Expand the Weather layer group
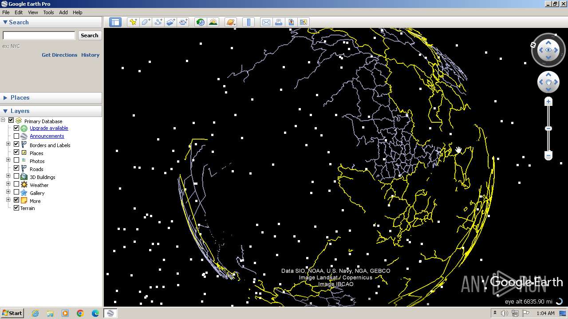Screen dimensions: 568x319 (8, 184)
